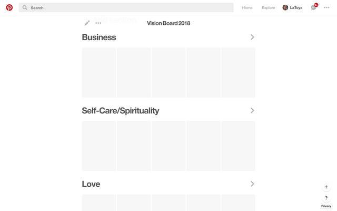Open LaToya's profile
337x211 pixels.
tap(293, 8)
